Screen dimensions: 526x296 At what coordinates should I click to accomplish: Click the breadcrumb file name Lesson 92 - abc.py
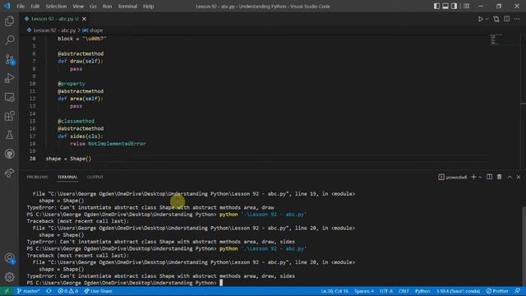pyautogui.click(x=54, y=30)
